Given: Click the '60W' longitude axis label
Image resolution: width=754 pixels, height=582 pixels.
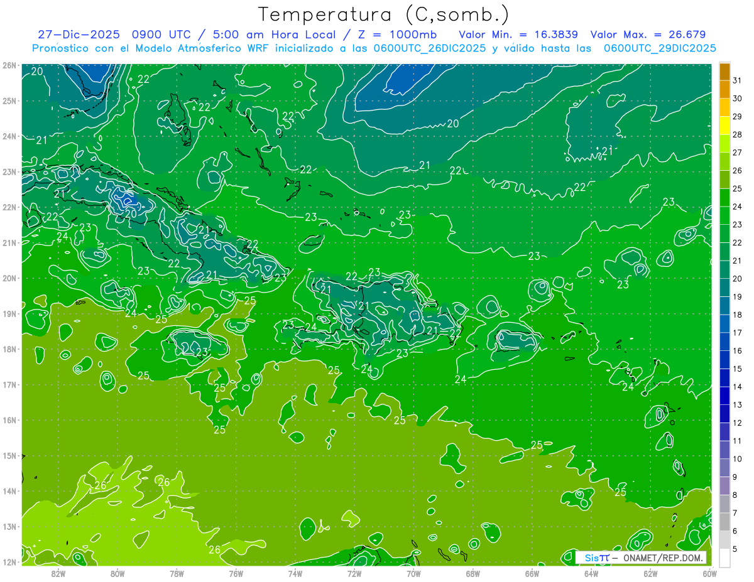Looking at the screenshot, I should point(709,573).
